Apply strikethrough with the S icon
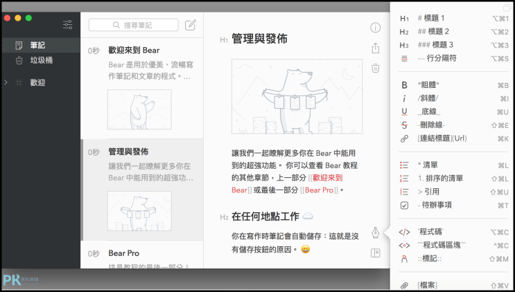 (404, 125)
